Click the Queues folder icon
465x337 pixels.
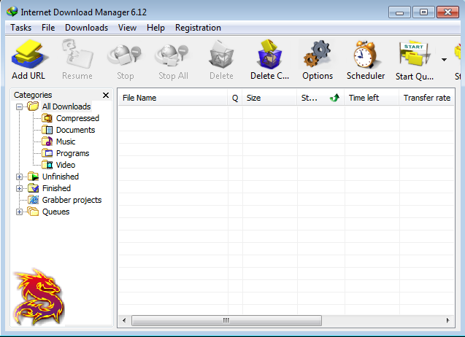point(34,212)
